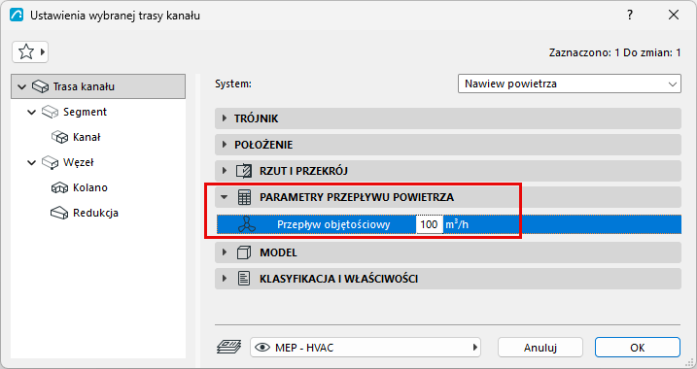Close the settings dialog
This screenshot has width=697, height=369.
(674, 16)
